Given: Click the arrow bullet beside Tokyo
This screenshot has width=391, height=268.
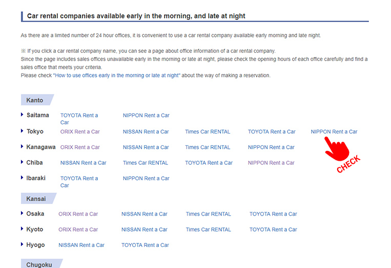Looking at the screenshot, I should pyautogui.click(x=23, y=131).
